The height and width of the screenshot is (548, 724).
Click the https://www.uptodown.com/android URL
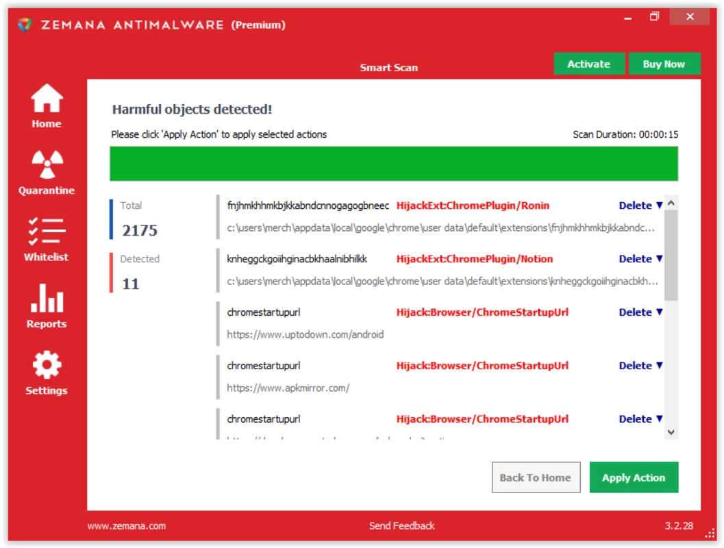[305, 335]
